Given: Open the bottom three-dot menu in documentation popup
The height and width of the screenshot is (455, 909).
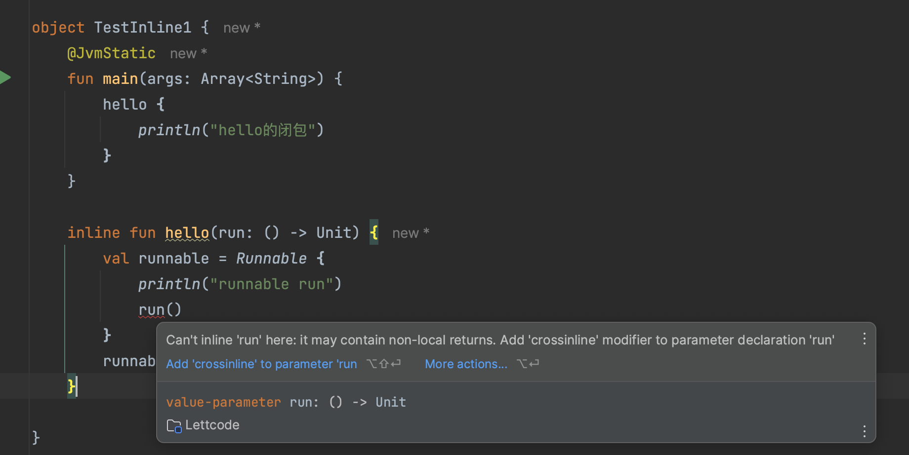Looking at the screenshot, I should (864, 431).
